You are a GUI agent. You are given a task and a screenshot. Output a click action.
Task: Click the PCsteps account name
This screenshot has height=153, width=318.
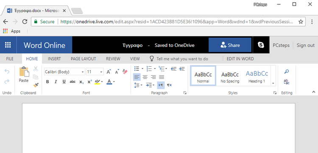[281, 45]
